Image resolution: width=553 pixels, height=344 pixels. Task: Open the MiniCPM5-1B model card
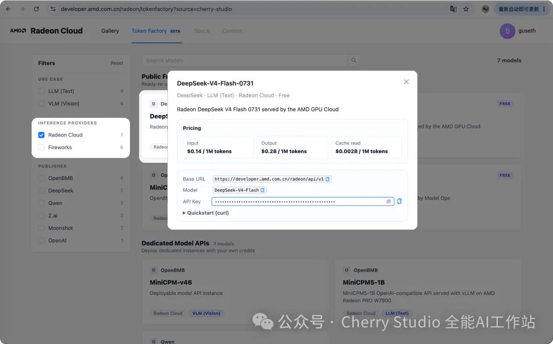click(x=428, y=292)
